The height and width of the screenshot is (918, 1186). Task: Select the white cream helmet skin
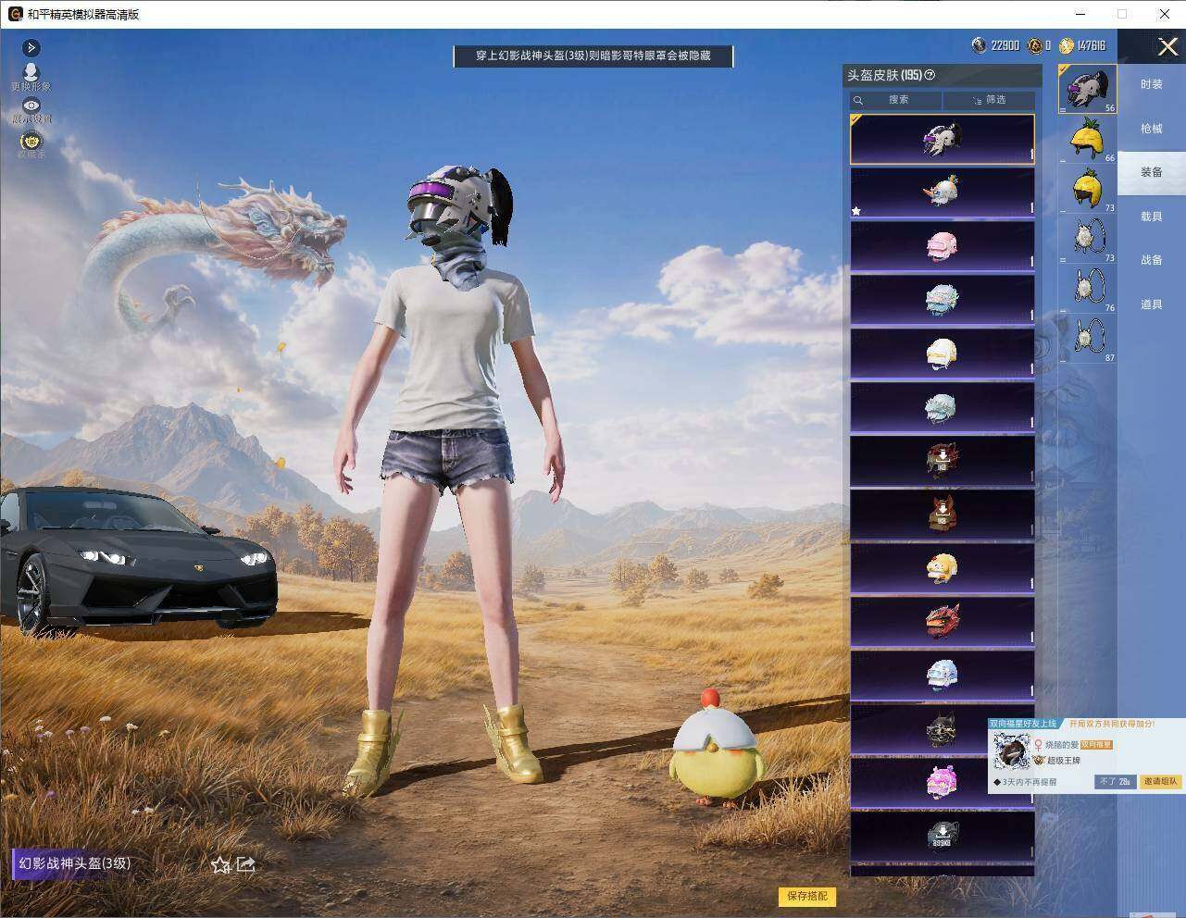pyautogui.click(x=943, y=354)
